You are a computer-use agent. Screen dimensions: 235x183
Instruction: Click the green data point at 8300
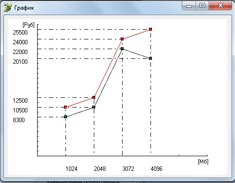(65, 117)
